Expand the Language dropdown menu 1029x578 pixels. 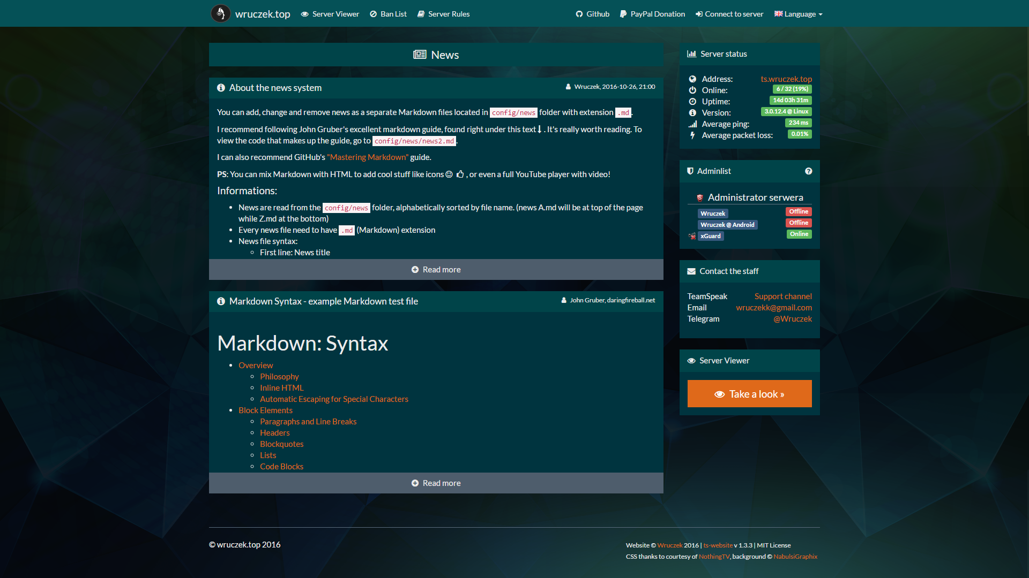pos(799,13)
